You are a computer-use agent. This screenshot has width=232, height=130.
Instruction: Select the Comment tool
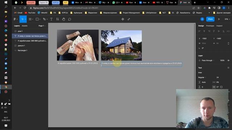pyautogui.click(x=70, y=19)
